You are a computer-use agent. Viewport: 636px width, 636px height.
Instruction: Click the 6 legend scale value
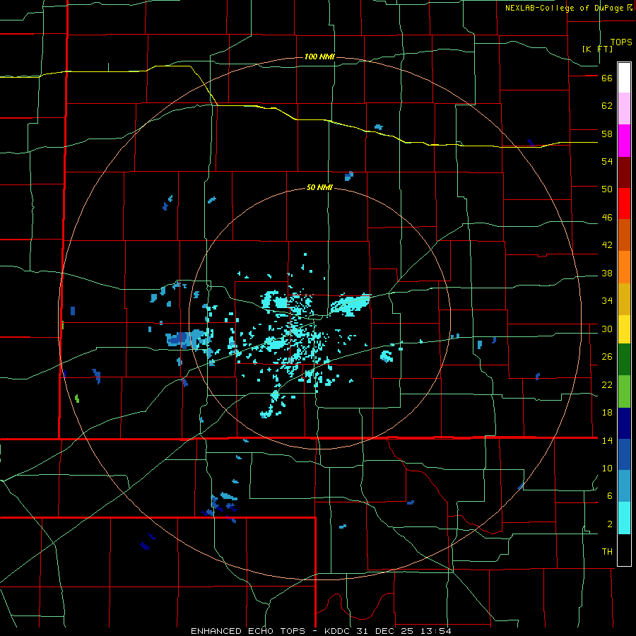point(610,495)
